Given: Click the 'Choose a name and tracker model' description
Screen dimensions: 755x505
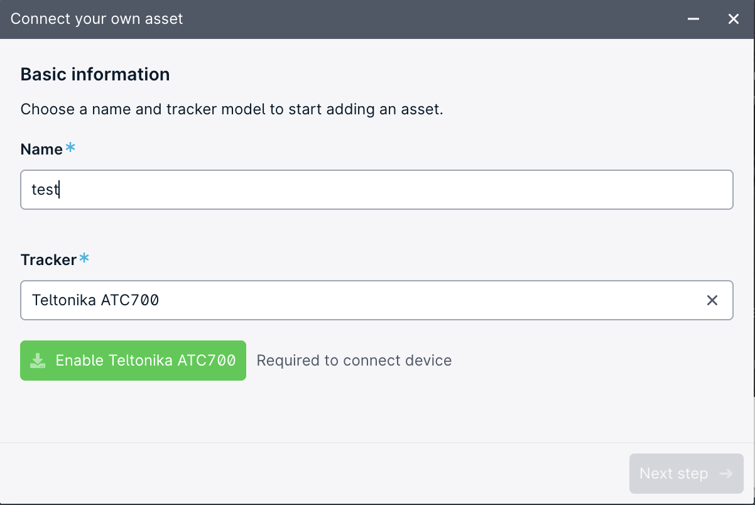Looking at the screenshot, I should (x=232, y=109).
